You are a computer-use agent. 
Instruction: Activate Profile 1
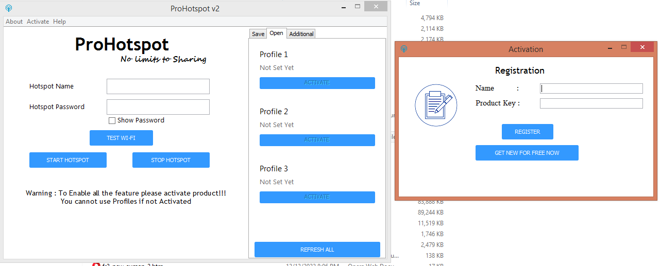click(317, 83)
